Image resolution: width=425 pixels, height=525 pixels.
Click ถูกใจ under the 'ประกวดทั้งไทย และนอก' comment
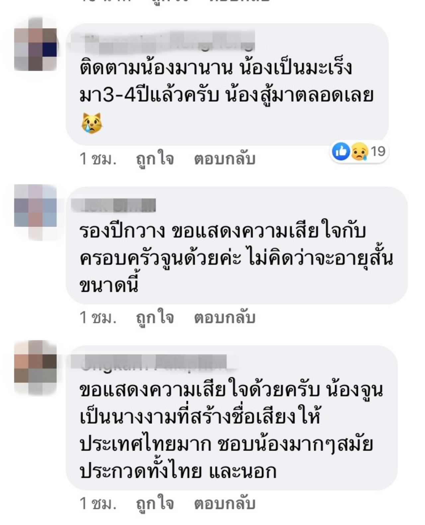point(155,504)
